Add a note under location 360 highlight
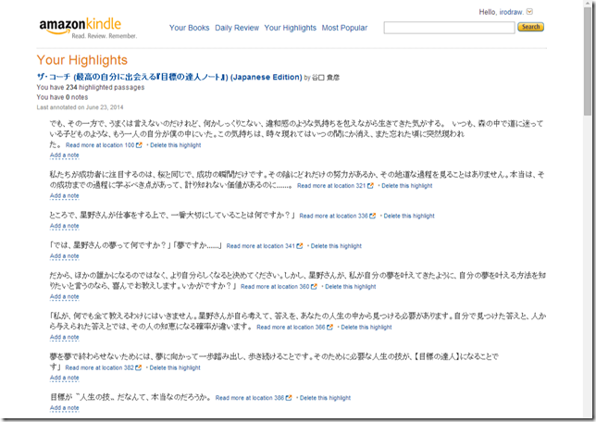 (x=65, y=296)
